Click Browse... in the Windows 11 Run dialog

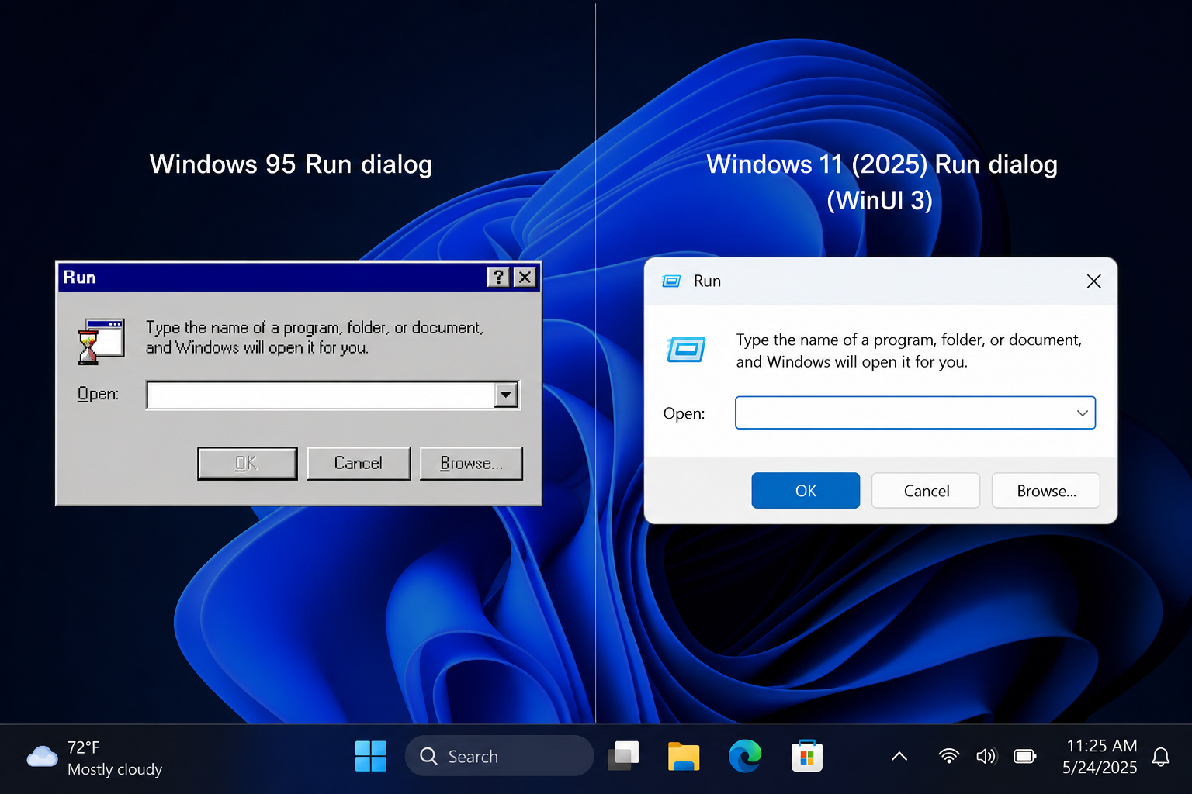click(1046, 491)
